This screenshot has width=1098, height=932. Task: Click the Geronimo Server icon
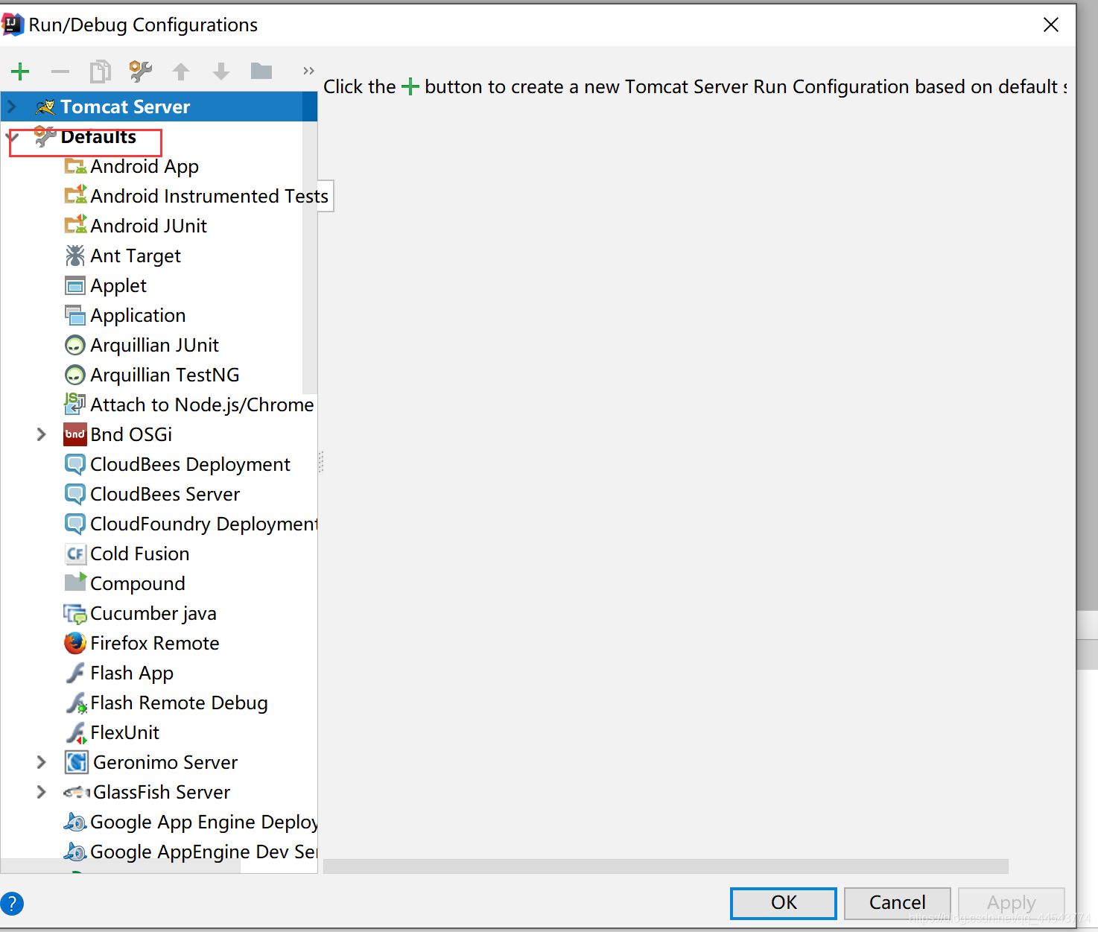click(x=76, y=762)
